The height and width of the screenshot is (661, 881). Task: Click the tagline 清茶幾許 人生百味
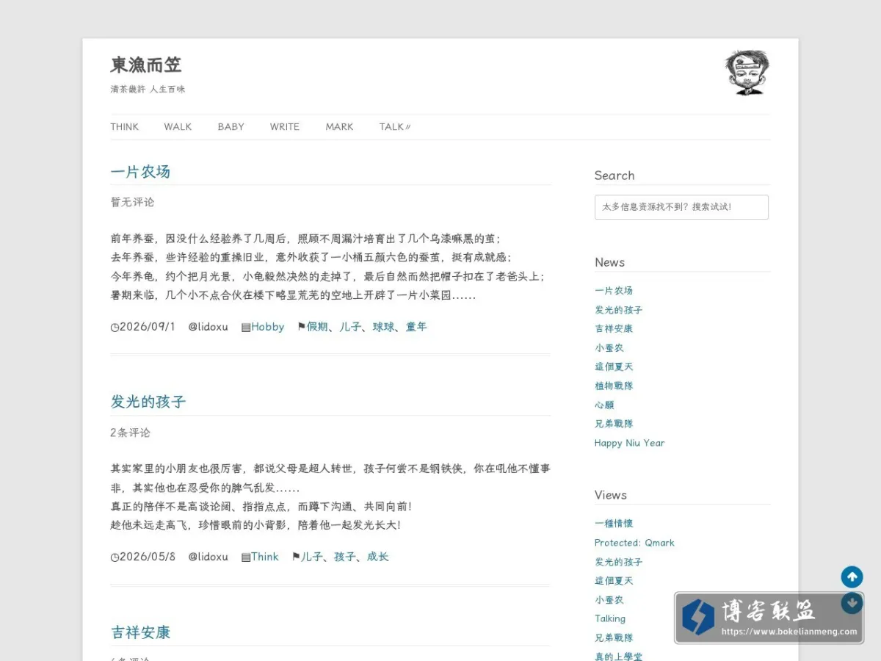pos(148,89)
